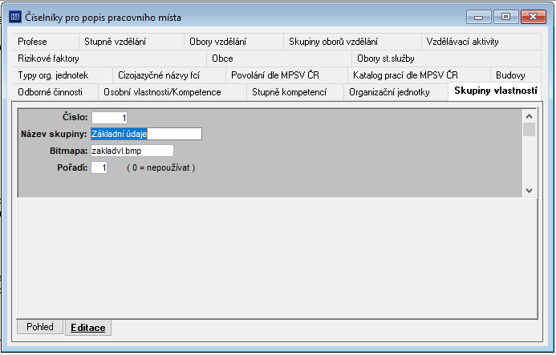Image resolution: width=556 pixels, height=355 pixels.
Task: Switch to the Obce tab
Action: 279,58
